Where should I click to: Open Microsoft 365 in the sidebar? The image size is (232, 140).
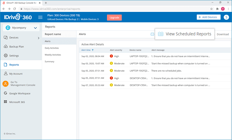click(17, 102)
